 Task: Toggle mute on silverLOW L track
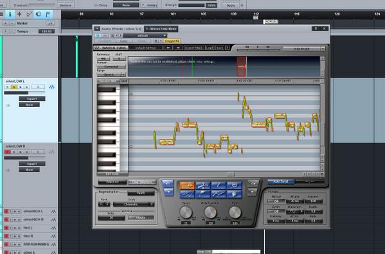[8, 87]
